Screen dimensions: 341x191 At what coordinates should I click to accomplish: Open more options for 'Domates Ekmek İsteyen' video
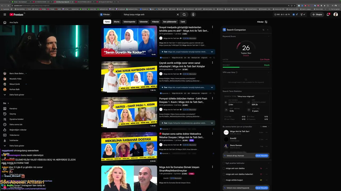[212, 167]
